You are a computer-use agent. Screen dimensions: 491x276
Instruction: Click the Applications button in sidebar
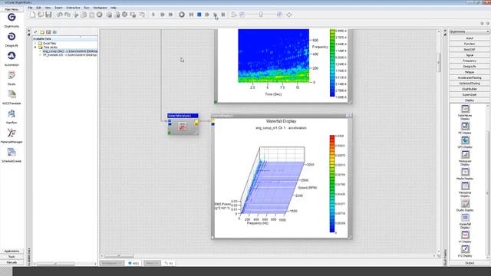12,251
